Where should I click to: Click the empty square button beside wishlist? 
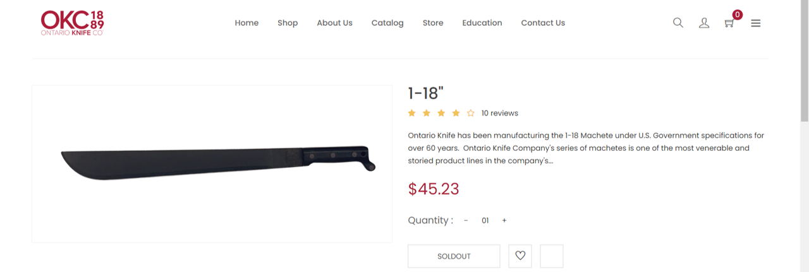[x=552, y=256]
